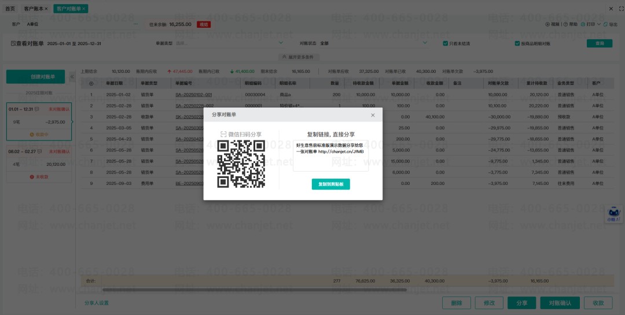Click the share link text box

tap(331, 155)
